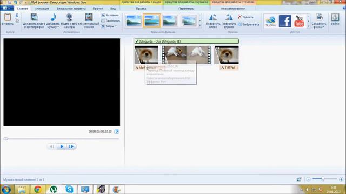Viewport: 346px width, 194px height.
Task: Select the fourth AutoMovie theme thumbnail
Action: click(x=189, y=20)
